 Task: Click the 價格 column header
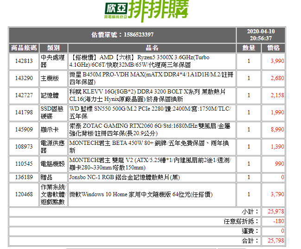(x=273, y=48)
